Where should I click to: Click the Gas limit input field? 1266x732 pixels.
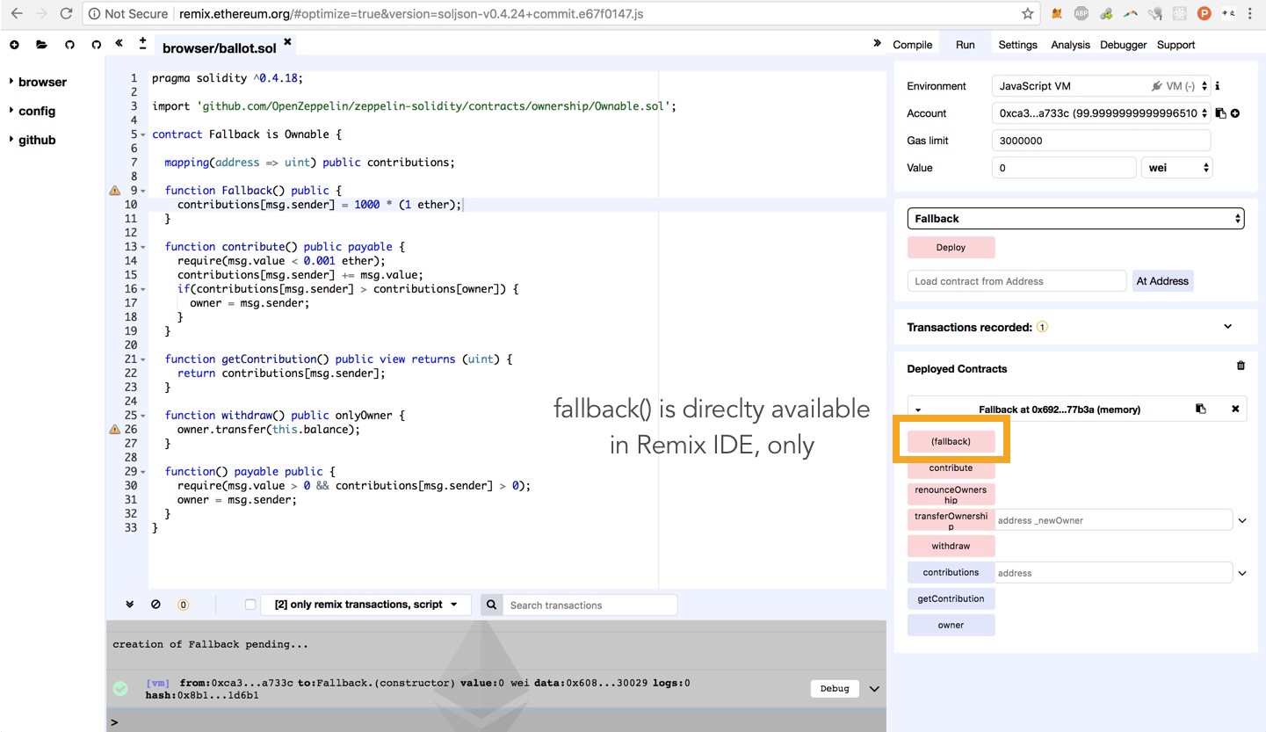(x=1101, y=141)
